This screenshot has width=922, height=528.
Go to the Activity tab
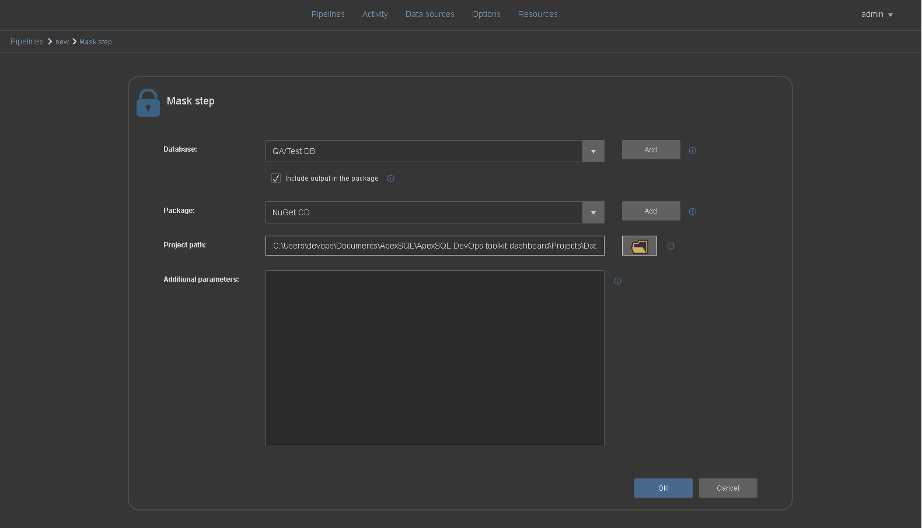click(x=375, y=14)
